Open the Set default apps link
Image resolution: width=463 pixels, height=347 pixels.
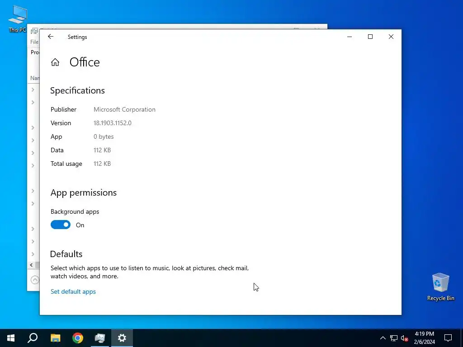pos(73,291)
